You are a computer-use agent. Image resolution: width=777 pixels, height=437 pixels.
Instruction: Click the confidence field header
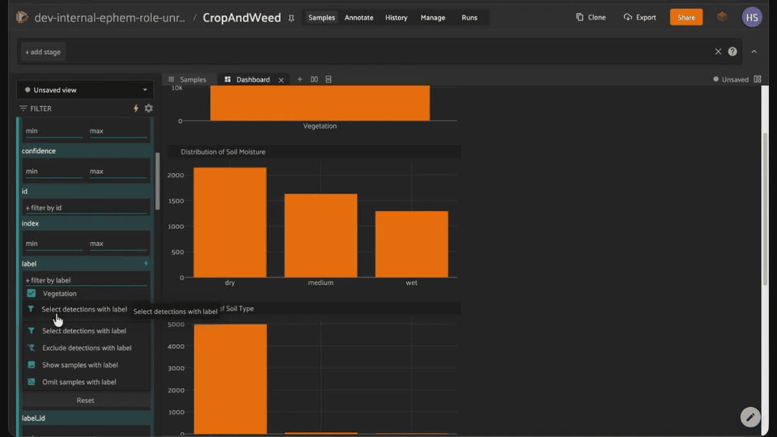[x=85, y=151]
